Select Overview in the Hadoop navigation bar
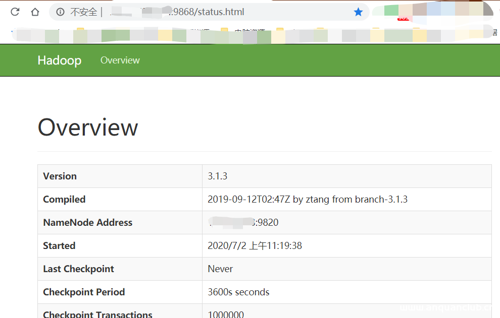The image size is (500, 318). [x=120, y=60]
